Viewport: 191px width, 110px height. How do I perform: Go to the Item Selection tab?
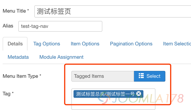pyautogui.click(x=177, y=44)
